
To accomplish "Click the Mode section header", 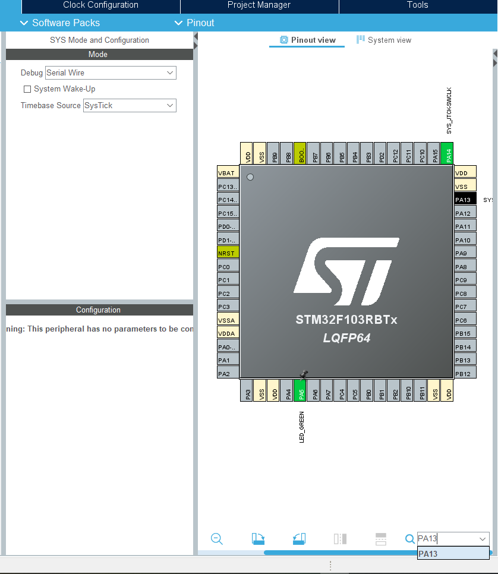I will (99, 54).
